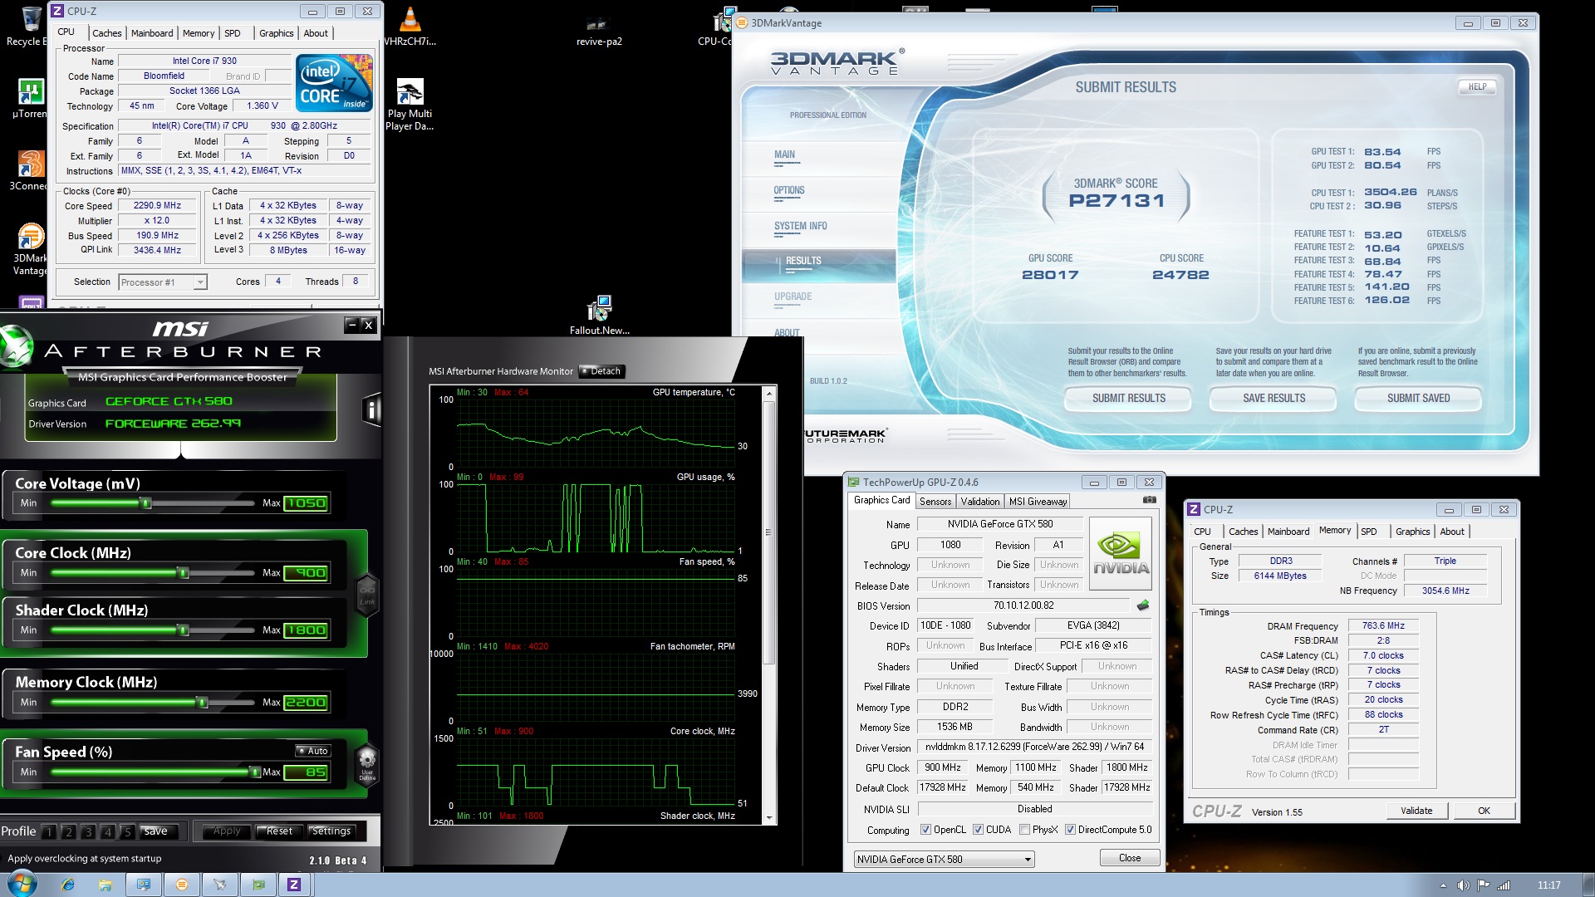The width and height of the screenshot is (1595, 897).
Task: Click the User Define fan gear icon
Action: coord(367,762)
